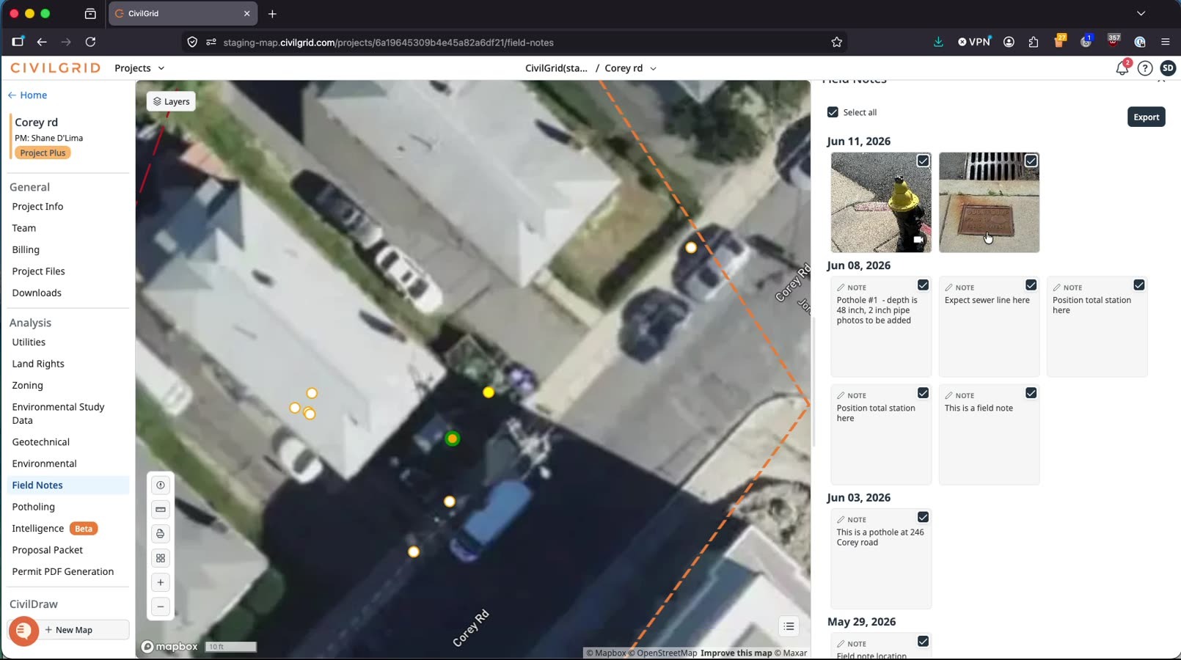Open the notifications bell

coord(1122,68)
